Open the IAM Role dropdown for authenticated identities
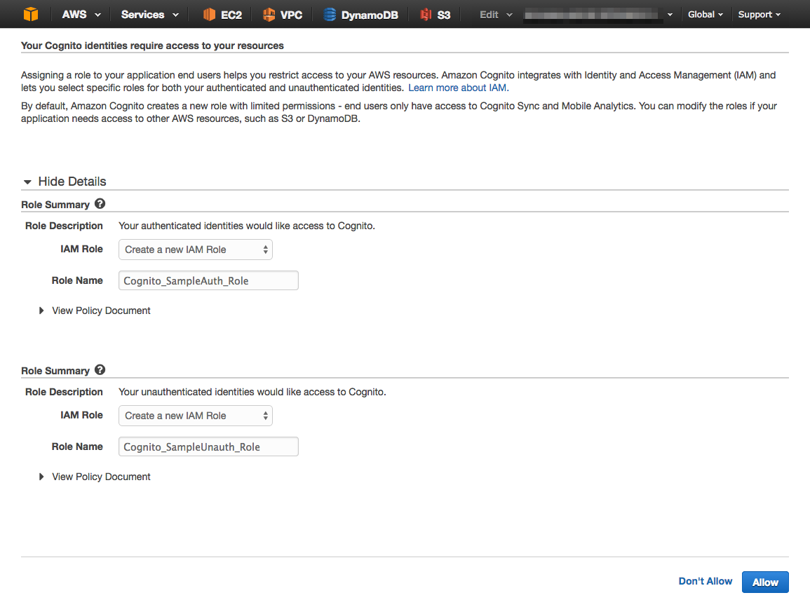Screen dimensions: 810x607 point(195,249)
